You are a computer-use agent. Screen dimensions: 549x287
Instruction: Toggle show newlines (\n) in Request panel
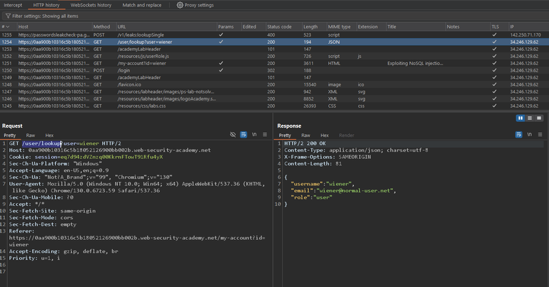(254, 135)
